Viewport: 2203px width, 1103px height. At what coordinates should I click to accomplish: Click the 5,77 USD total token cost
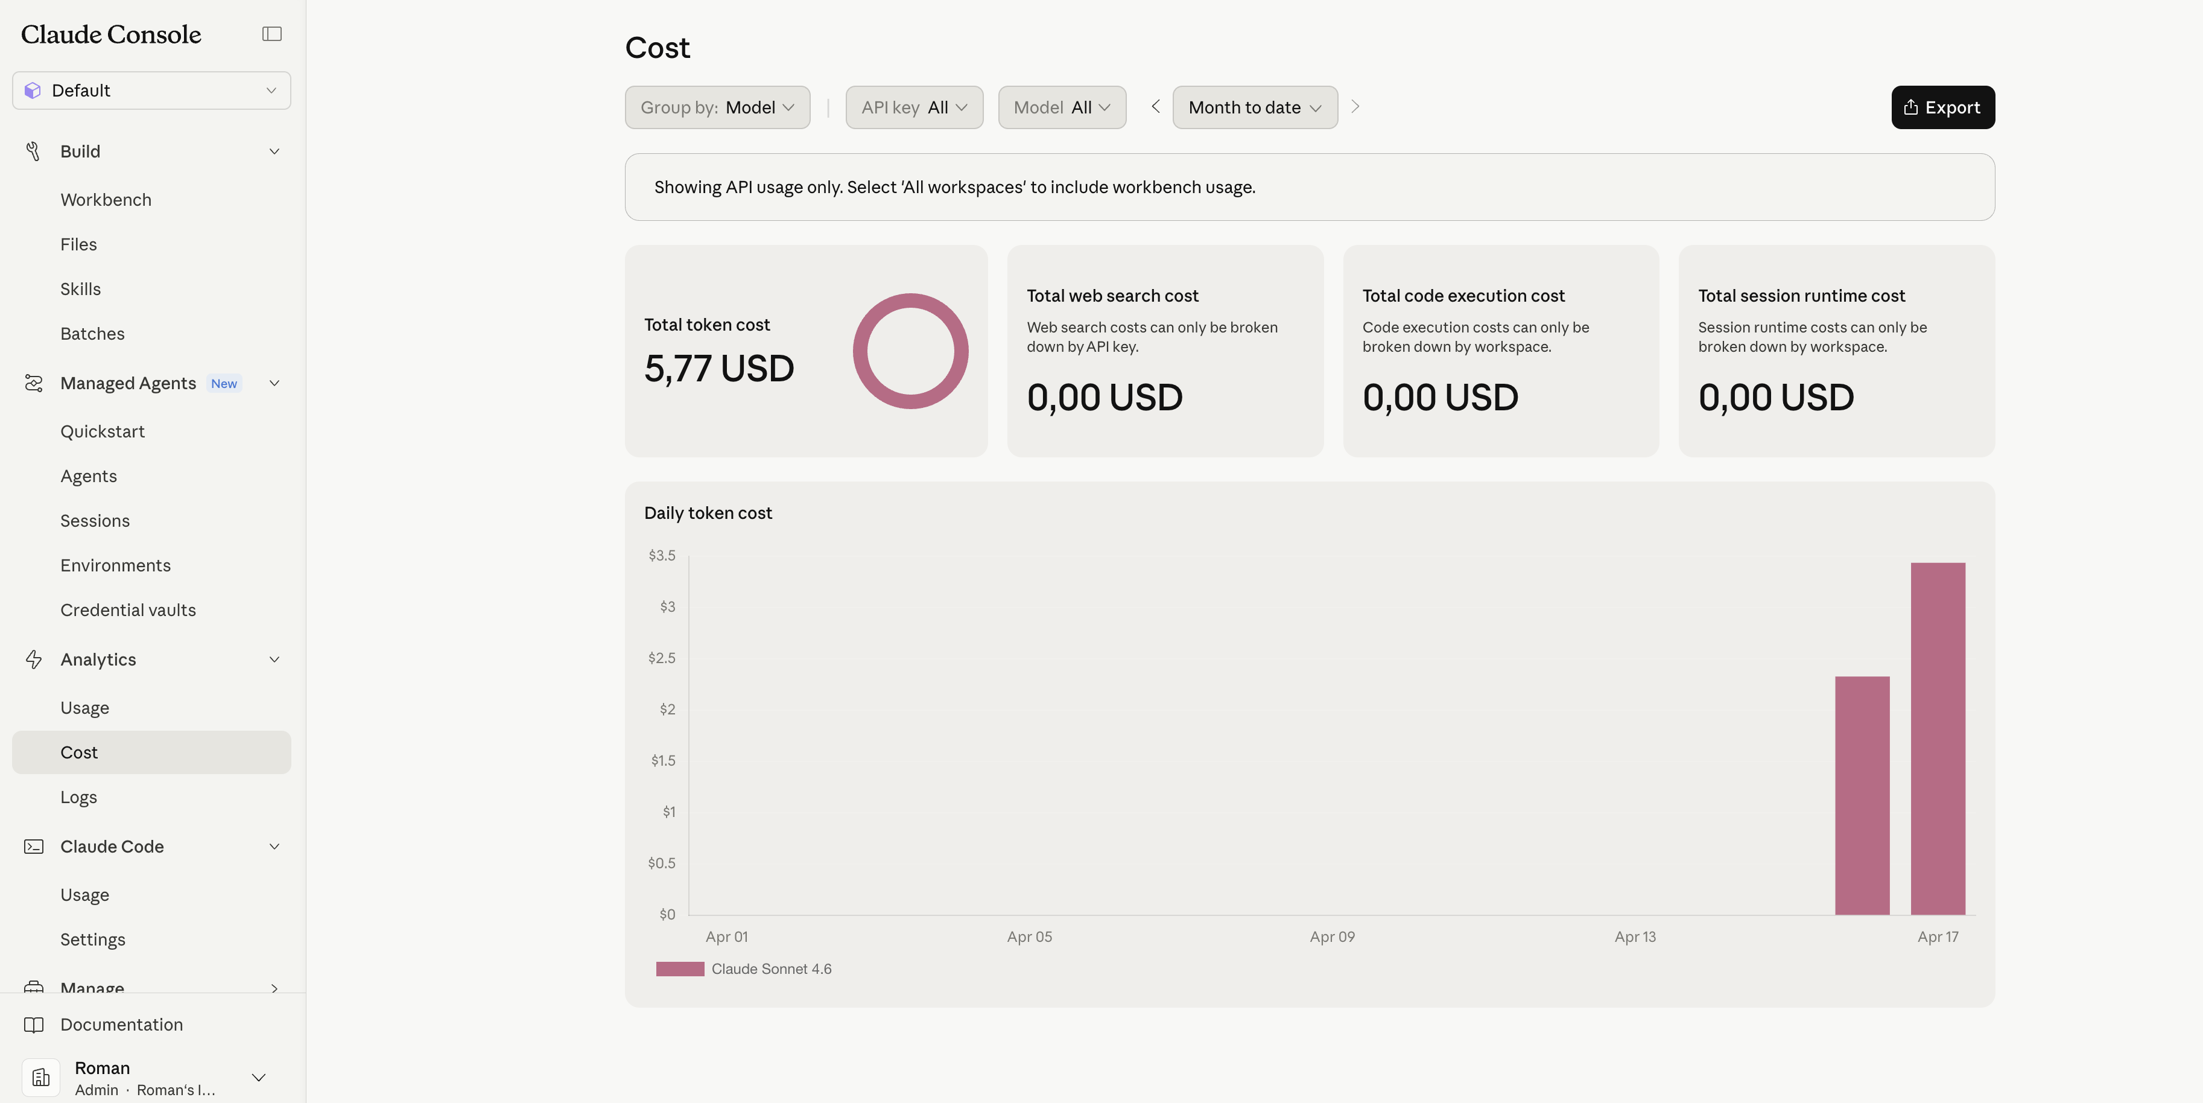(719, 369)
